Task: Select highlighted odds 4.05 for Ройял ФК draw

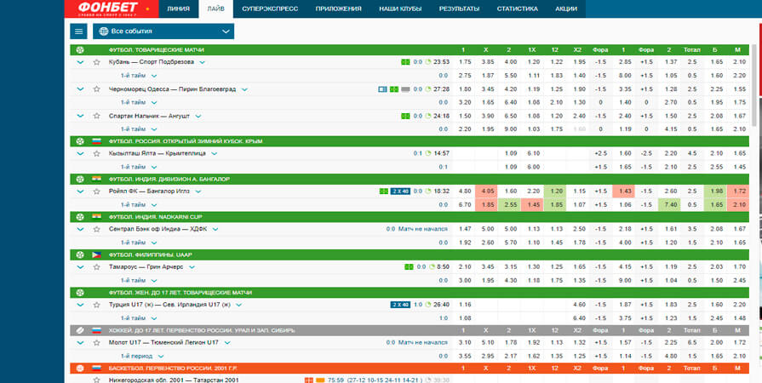Action: point(485,191)
